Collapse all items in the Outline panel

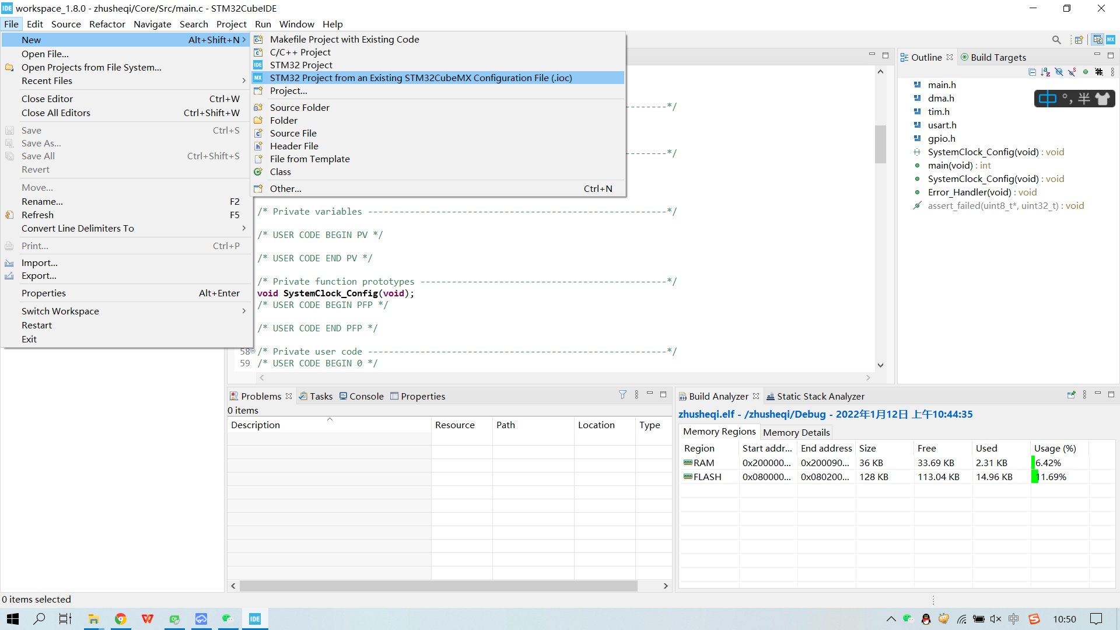coord(1032,72)
